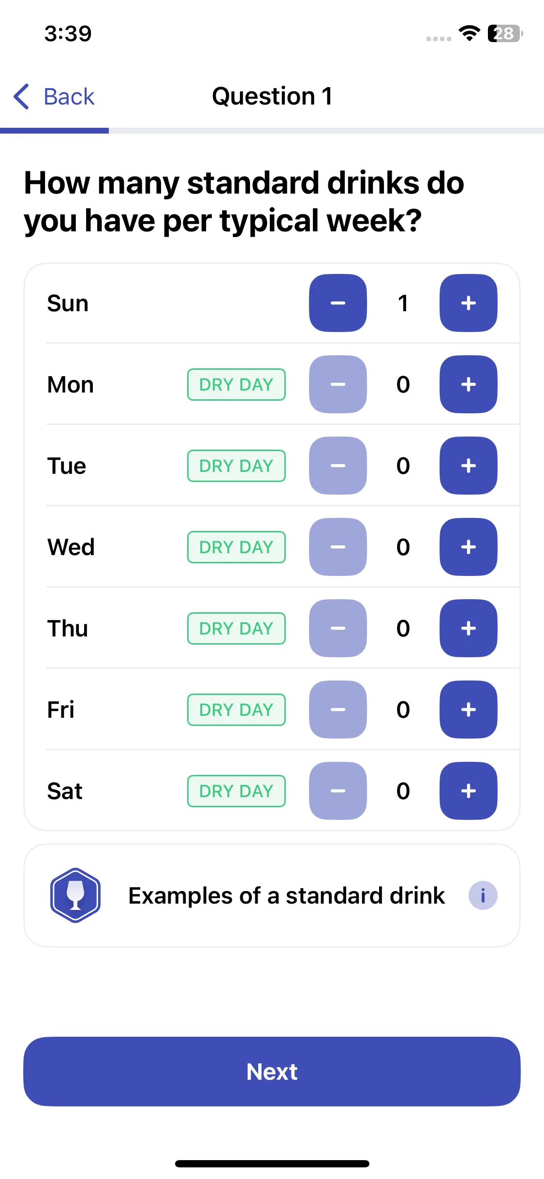Open standard drink info icon

click(483, 895)
